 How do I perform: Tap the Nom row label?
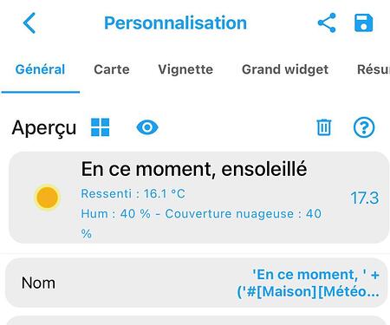pyautogui.click(x=38, y=283)
